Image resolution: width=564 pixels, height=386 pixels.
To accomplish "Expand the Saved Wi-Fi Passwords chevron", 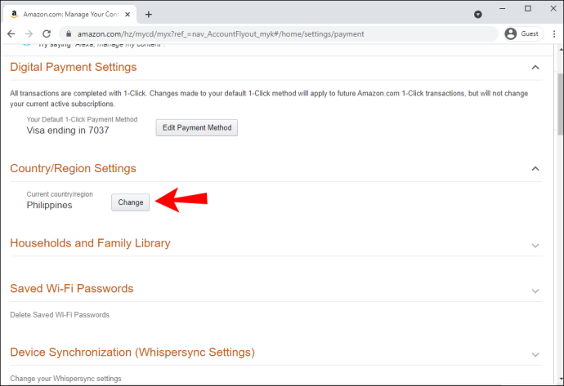I will pyautogui.click(x=535, y=291).
